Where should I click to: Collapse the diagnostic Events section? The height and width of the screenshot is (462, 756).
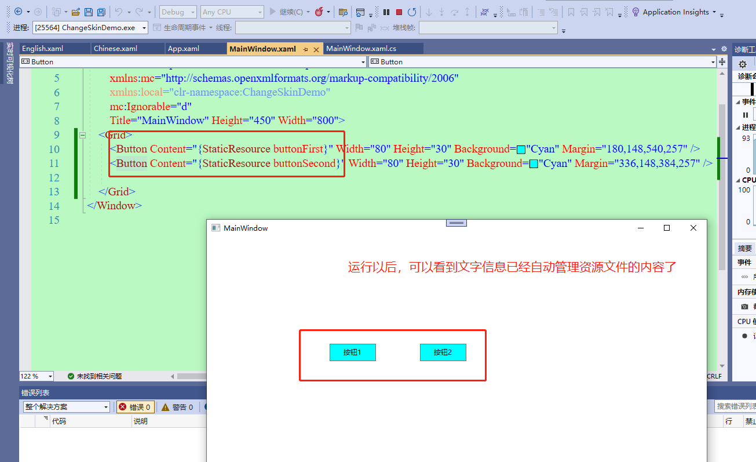tap(737, 102)
